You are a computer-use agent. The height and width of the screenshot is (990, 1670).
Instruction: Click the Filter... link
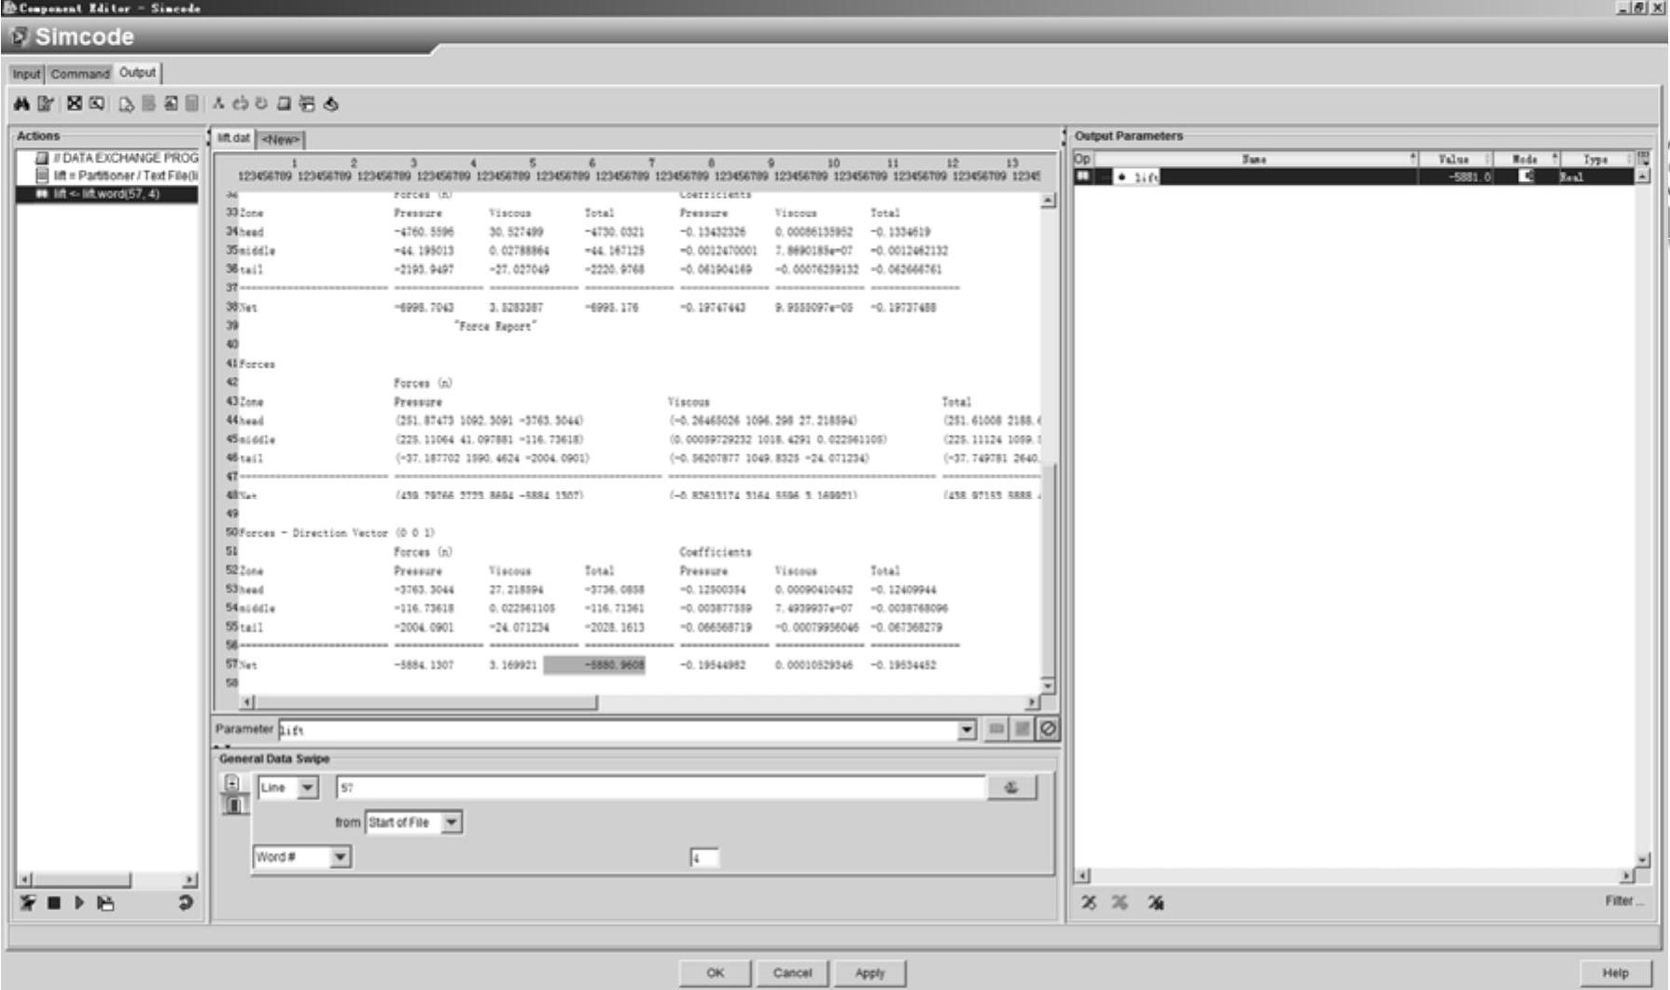(x=1624, y=901)
